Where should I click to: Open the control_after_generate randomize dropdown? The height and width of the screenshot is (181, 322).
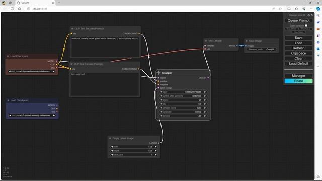183,96
